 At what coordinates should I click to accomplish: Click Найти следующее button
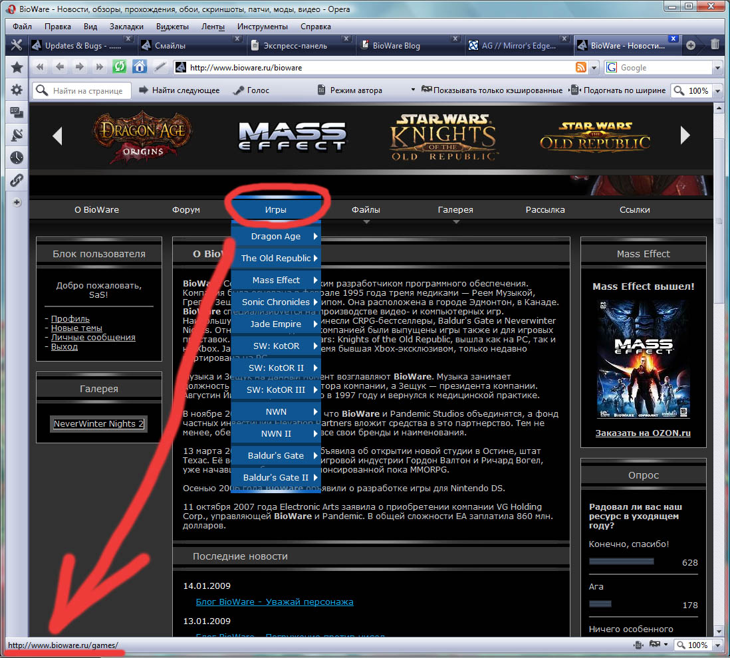180,90
